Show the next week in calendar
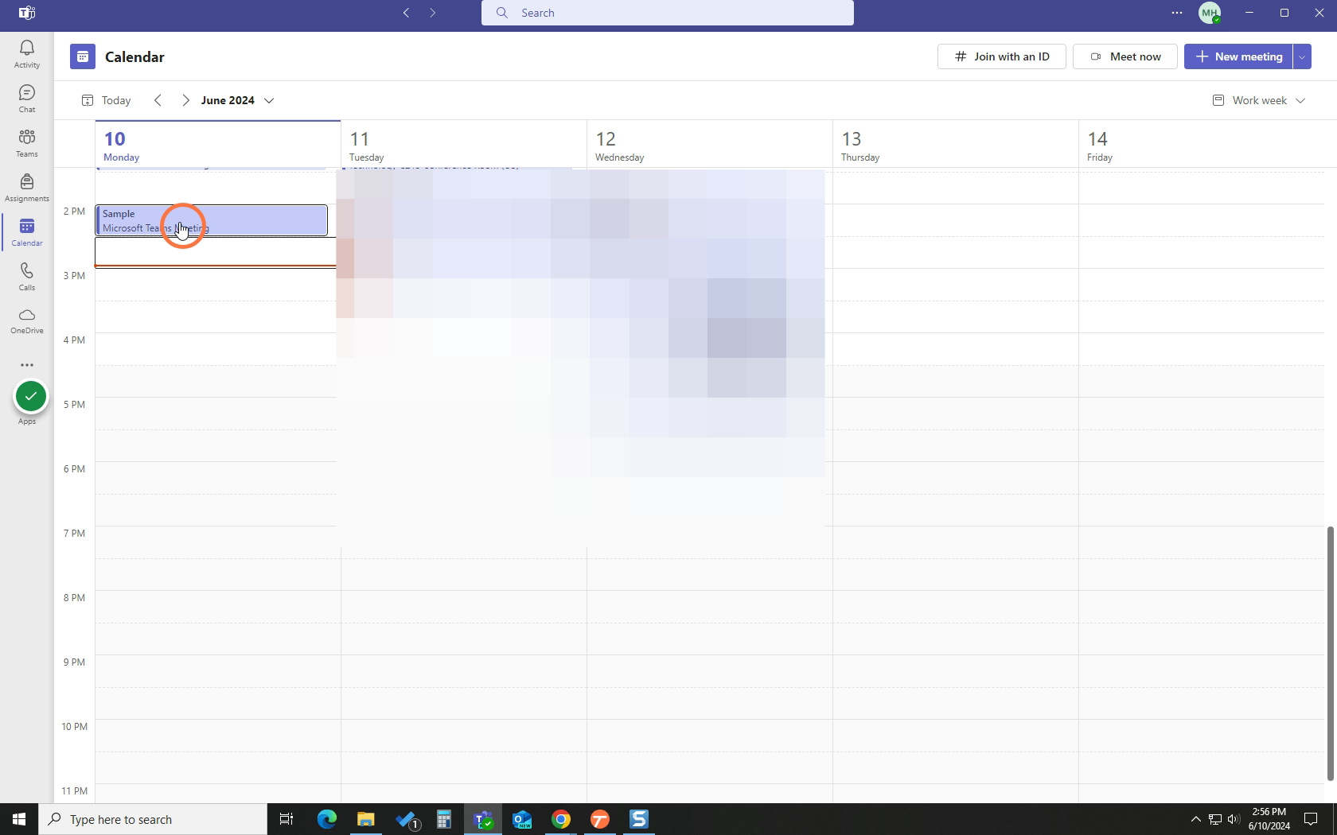Viewport: 1337px width, 835px height. (x=185, y=100)
